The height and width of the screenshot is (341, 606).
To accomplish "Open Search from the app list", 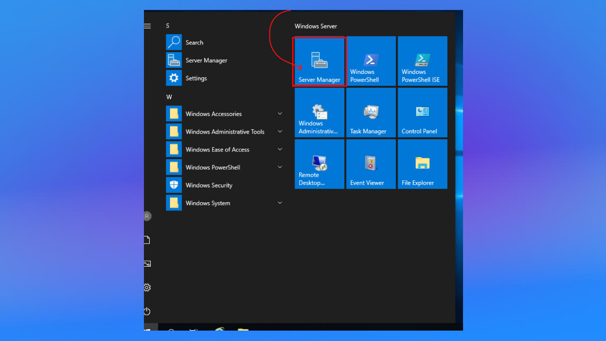I will [225, 42].
